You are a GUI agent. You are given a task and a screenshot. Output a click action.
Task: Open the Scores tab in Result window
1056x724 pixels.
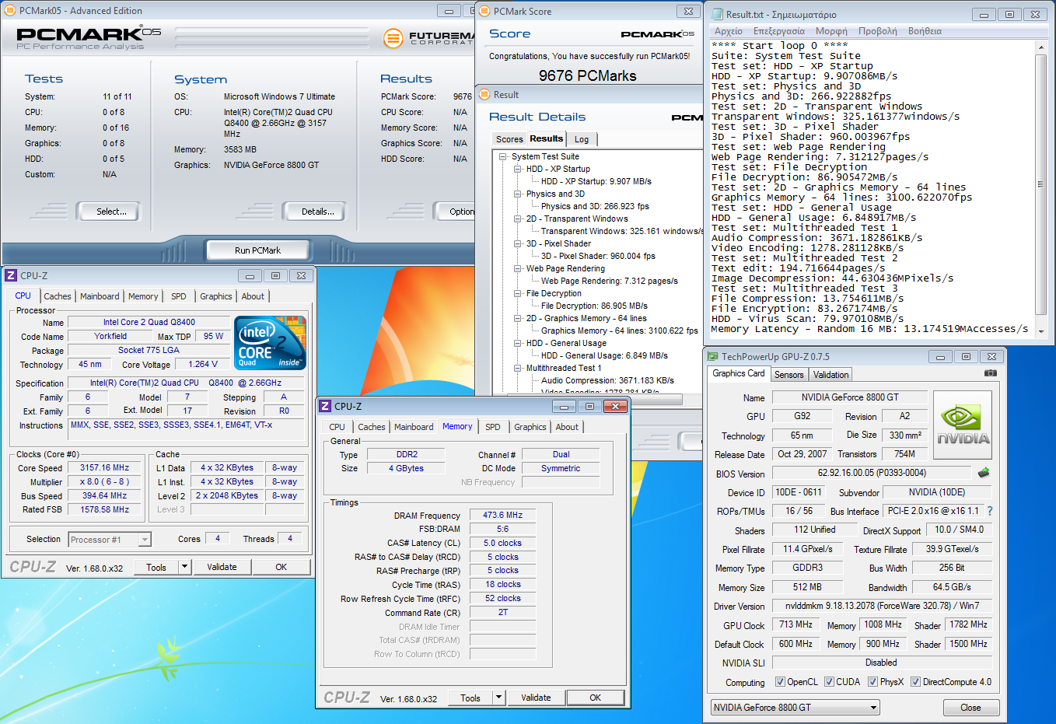[x=509, y=139]
